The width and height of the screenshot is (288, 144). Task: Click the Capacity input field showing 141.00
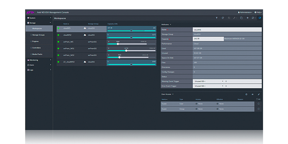208,39
